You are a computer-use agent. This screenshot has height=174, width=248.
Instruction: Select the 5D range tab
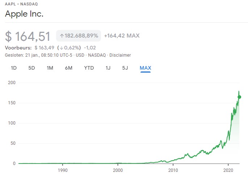(31, 68)
